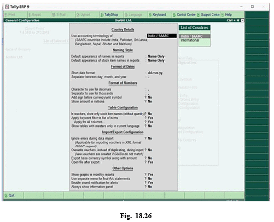Click the Language toolbar button
Screen dimensions: 274x222
coord(136,15)
